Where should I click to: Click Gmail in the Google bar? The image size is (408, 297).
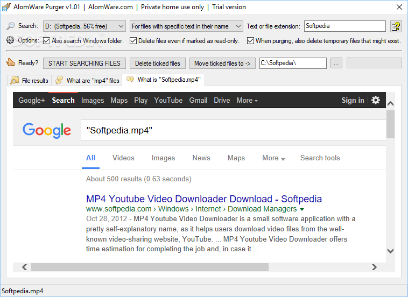pos(198,101)
